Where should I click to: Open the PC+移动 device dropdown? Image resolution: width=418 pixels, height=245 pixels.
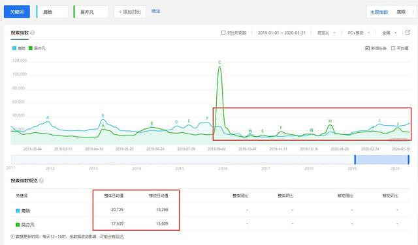coord(359,33)
